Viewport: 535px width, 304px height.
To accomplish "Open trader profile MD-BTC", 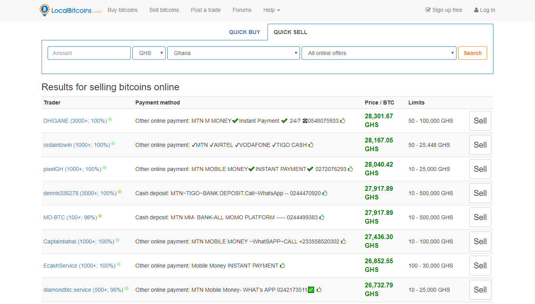I will [x=70, y=217].
